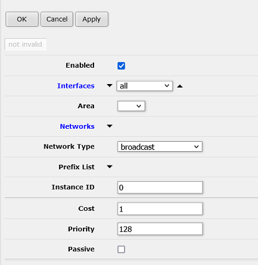The image size is (258, 265).
Task: Open the Network Type broadcast dropdown
Action: coord(160,147)
